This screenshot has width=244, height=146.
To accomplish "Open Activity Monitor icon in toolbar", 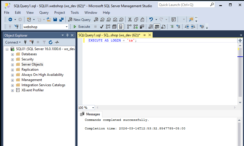I will pos(174,19).
